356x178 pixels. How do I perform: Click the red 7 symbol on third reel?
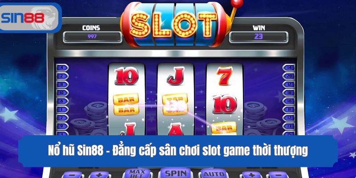click(x=225, y=76)
